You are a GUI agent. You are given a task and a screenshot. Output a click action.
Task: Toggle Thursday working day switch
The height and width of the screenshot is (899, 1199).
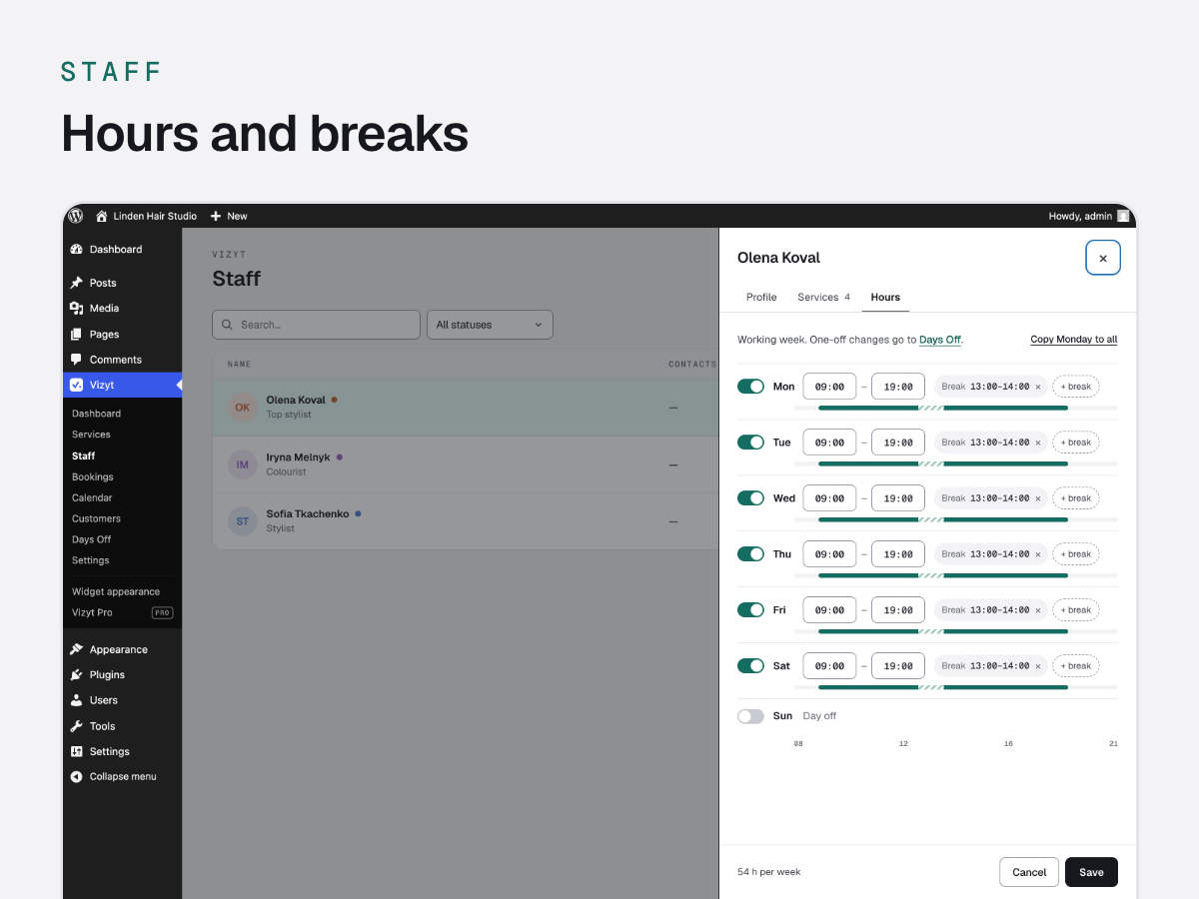click(750, 554)
